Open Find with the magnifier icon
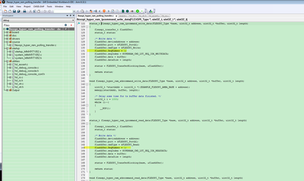Viewport: 304px width, 181px height. pyautogui.click(x=82, y=11)
